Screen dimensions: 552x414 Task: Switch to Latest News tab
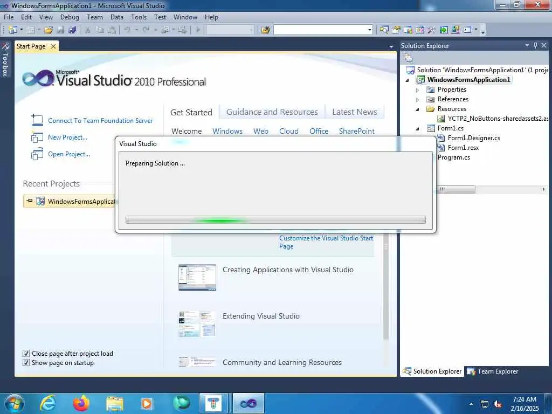click(x=355, y=112)
